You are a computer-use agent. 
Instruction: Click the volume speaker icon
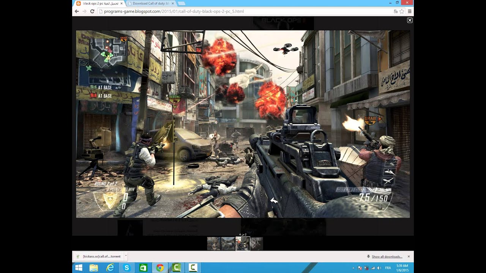(379, 268)
